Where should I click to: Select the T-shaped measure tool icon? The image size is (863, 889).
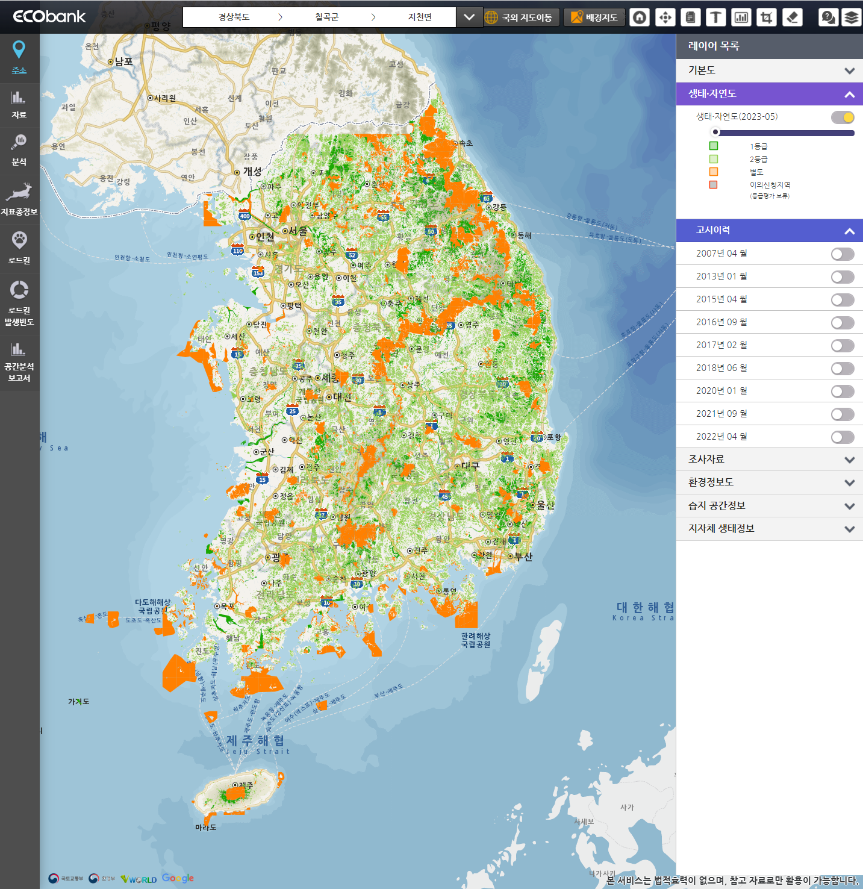click(x=715, y=17)
